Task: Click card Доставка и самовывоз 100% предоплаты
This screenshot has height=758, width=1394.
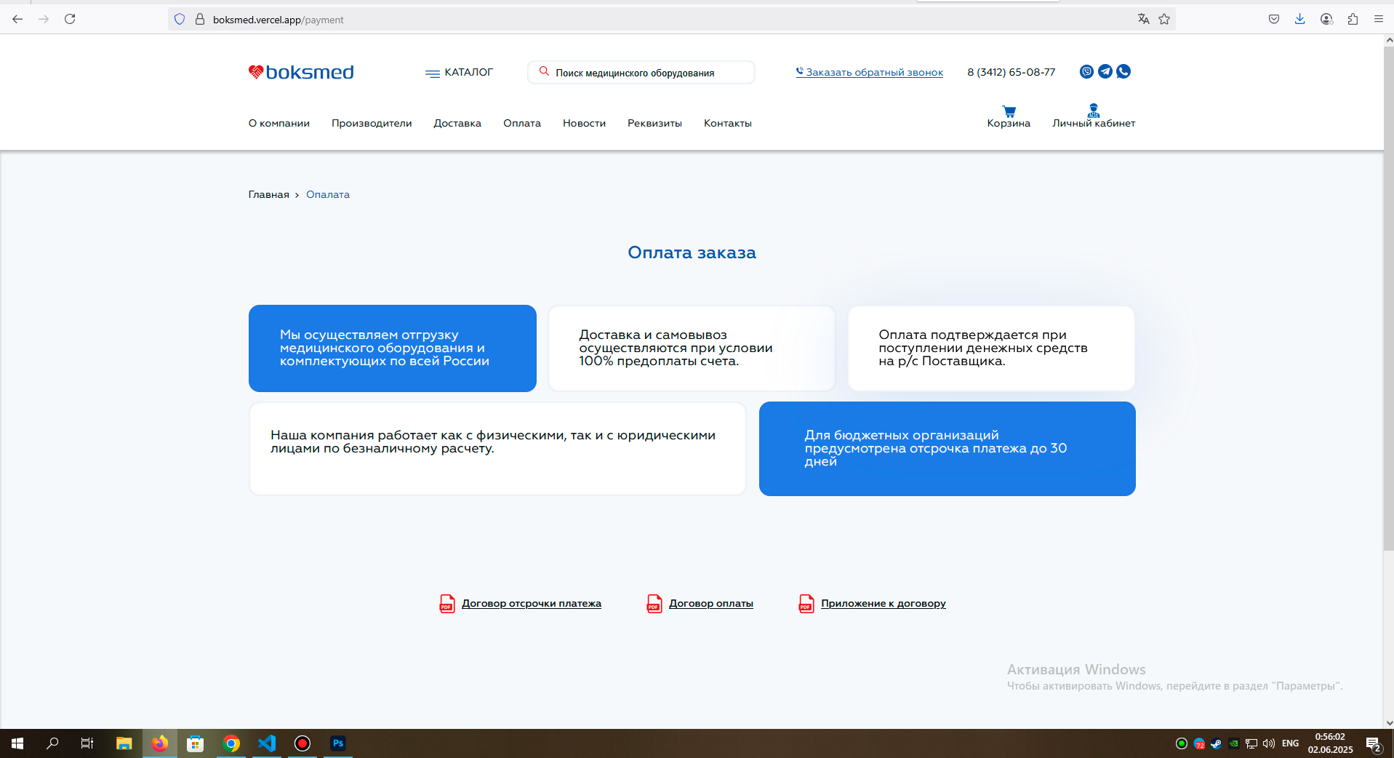Action: coord(692,348)
